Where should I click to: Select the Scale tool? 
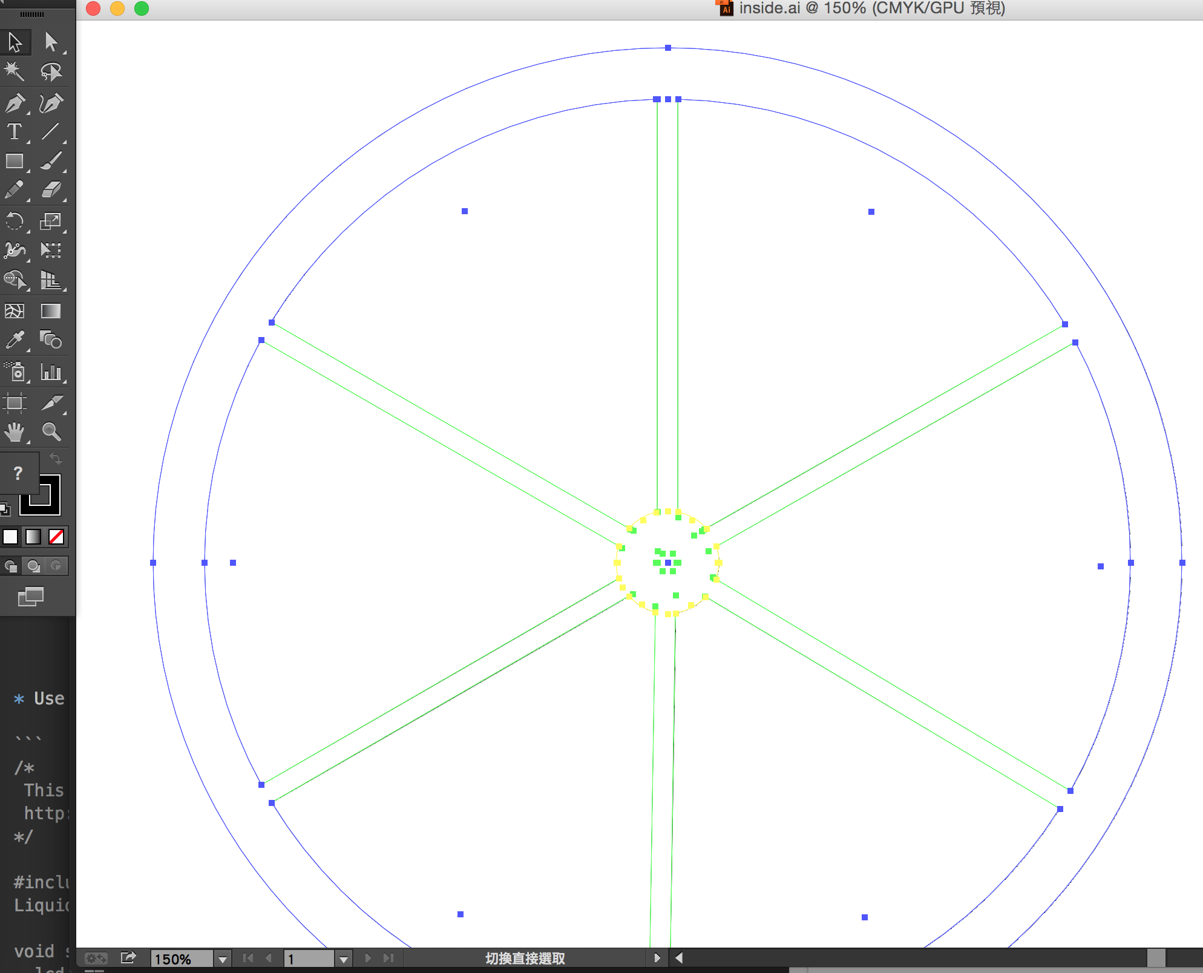click(x=51, y=221)
